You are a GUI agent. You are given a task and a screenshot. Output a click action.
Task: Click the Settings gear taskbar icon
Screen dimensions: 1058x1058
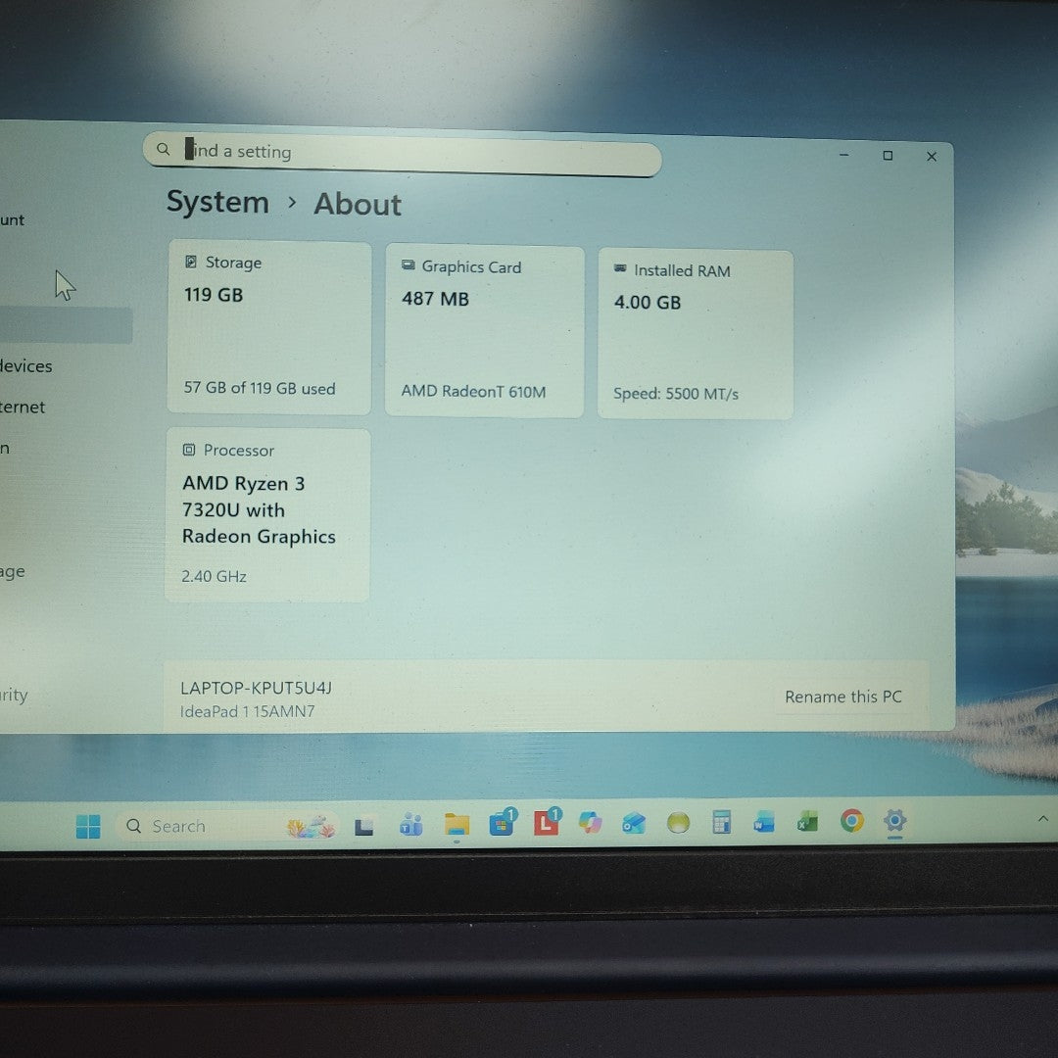(894, 821)
